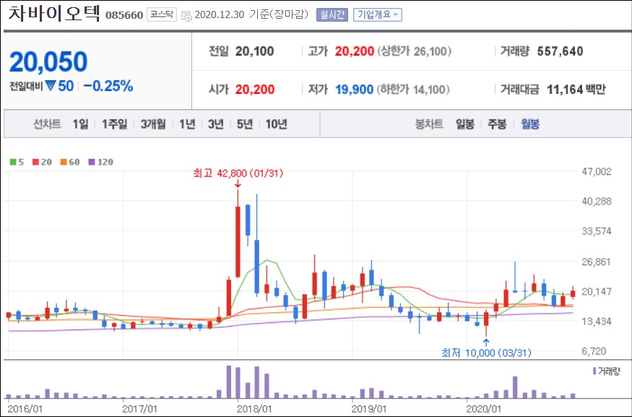This screenshot has width=632, height=417.
Task: Click the 봉차트 label
Action: point(429,124)
